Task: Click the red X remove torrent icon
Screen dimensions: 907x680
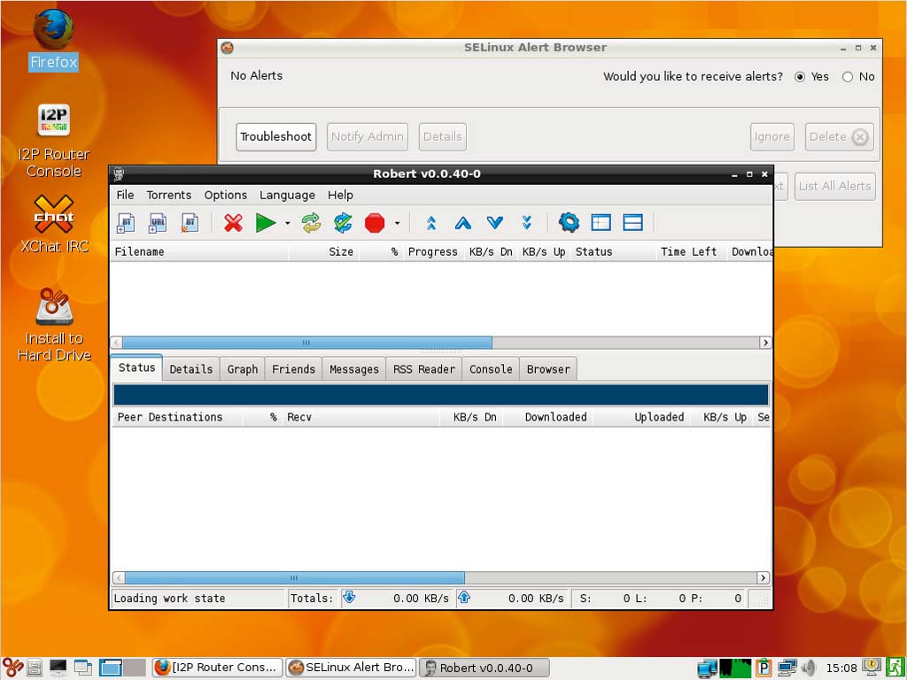Action: (233, 222)
